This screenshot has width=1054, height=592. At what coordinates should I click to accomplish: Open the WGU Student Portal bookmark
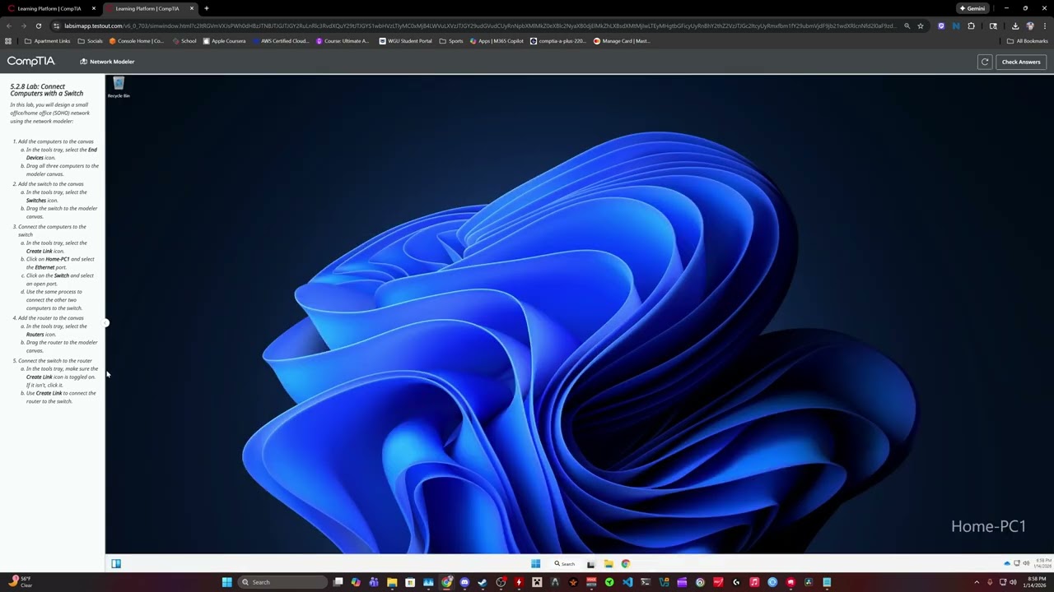pos(406,41)
